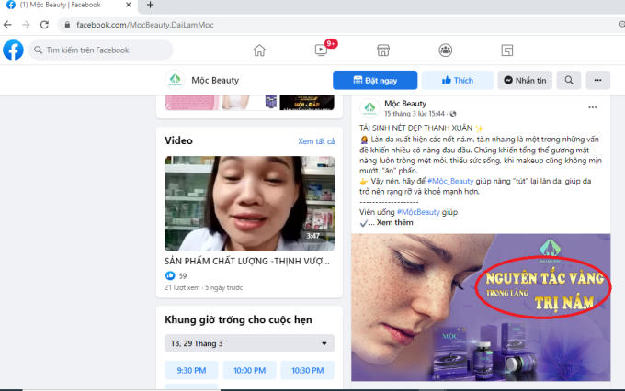Open the #Mộc_Beauty hashtag link
Image resolution: width=625 pixels, height=391 pixels.
tap(450, 181)
